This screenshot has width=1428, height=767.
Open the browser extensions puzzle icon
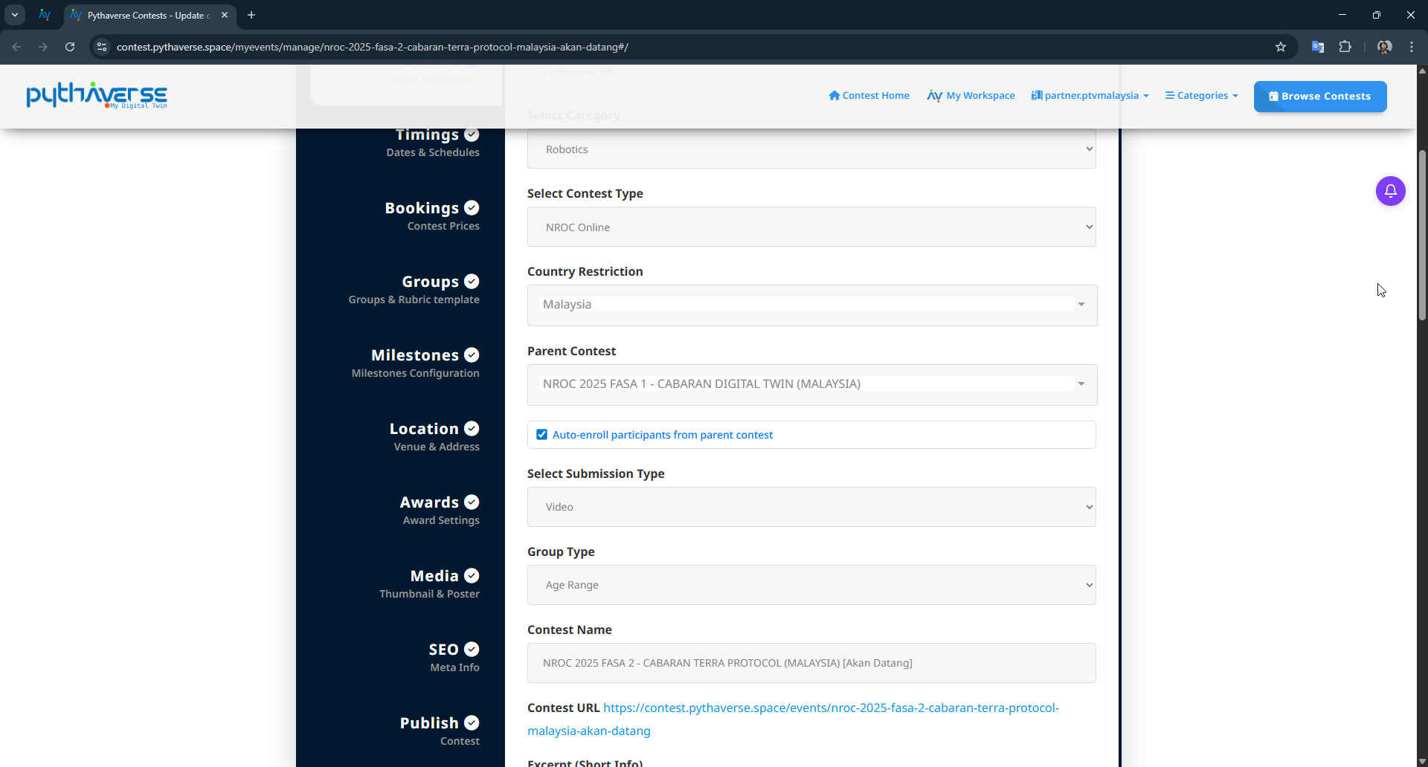click(1345, 47)
